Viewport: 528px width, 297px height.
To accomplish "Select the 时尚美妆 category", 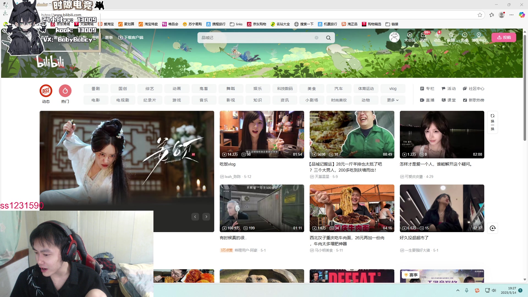I will [339, 100].
